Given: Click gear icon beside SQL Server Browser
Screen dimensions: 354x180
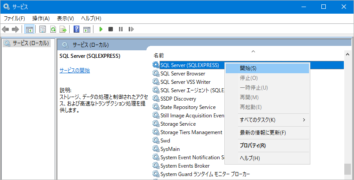Looking at the screenshot, I should (x=156, y=73).
